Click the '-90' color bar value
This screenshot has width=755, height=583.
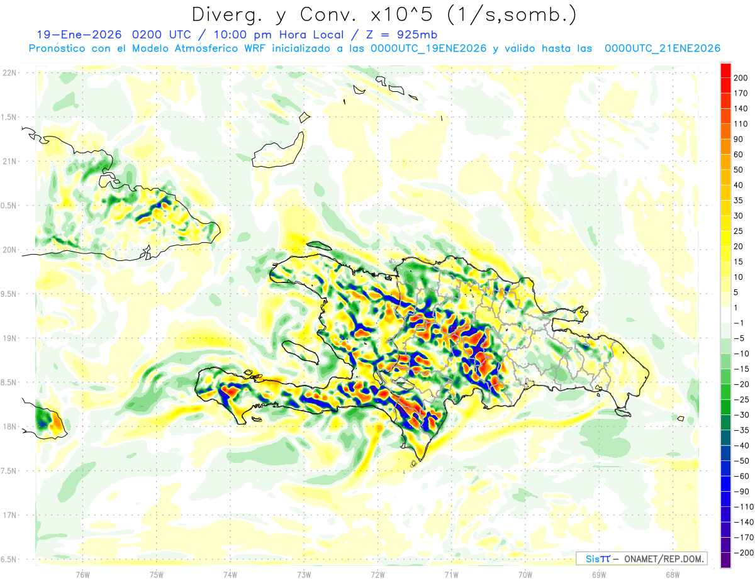[x=742, y=492]
